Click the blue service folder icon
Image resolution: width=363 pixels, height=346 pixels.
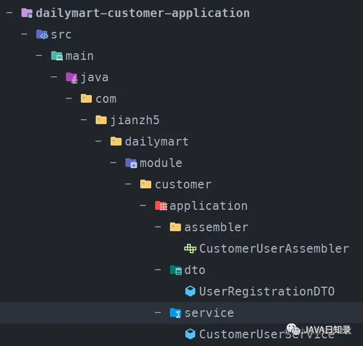pos(175,313)
